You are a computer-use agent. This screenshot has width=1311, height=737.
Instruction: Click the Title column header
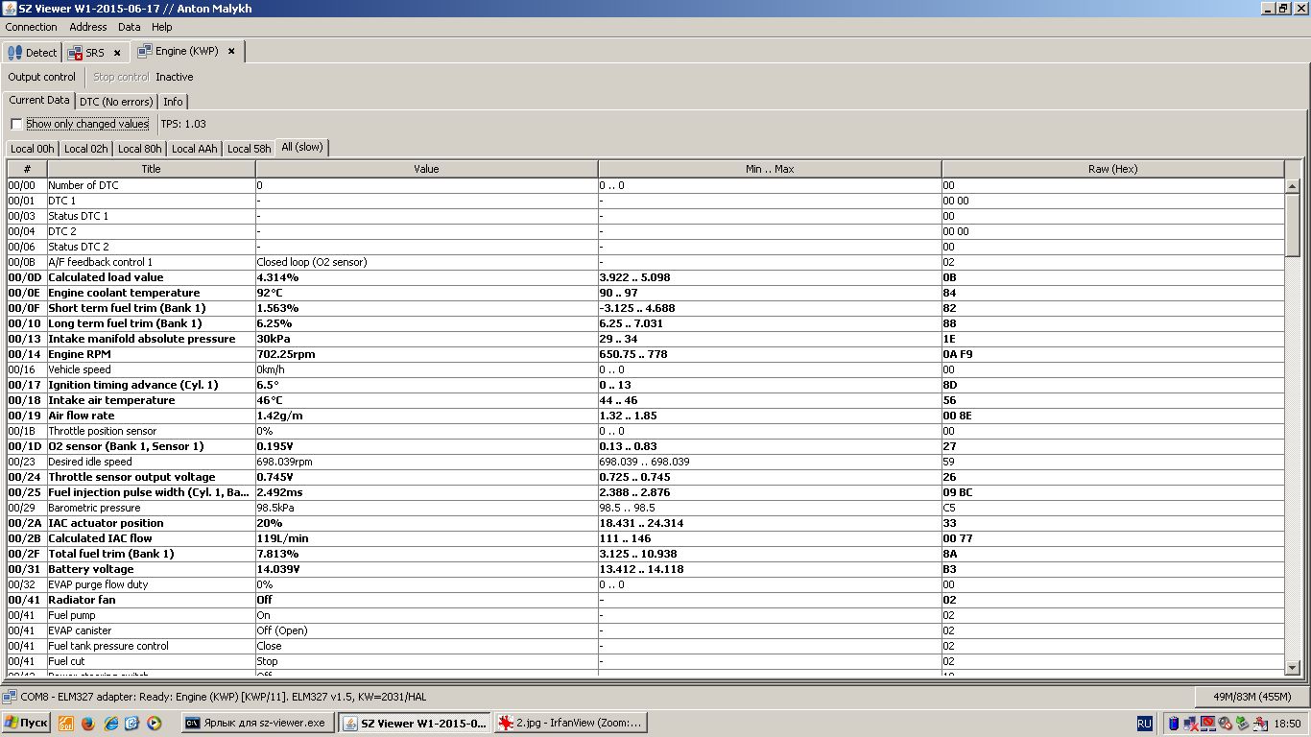coord(151,169)
